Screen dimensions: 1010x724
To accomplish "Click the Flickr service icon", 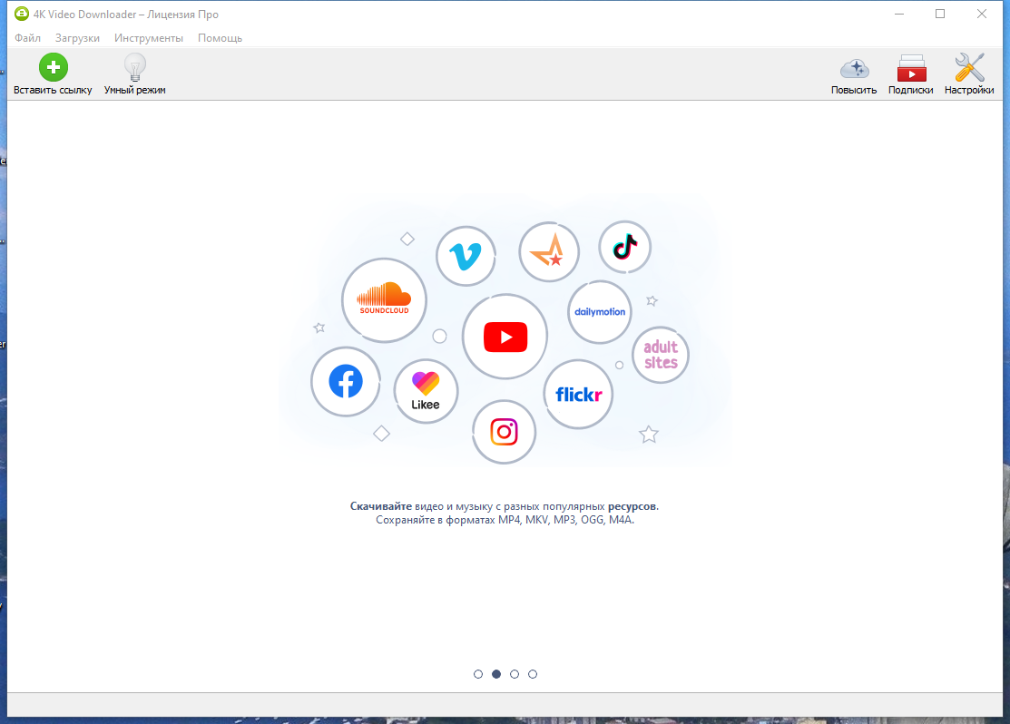I will [x=578, y=394].
